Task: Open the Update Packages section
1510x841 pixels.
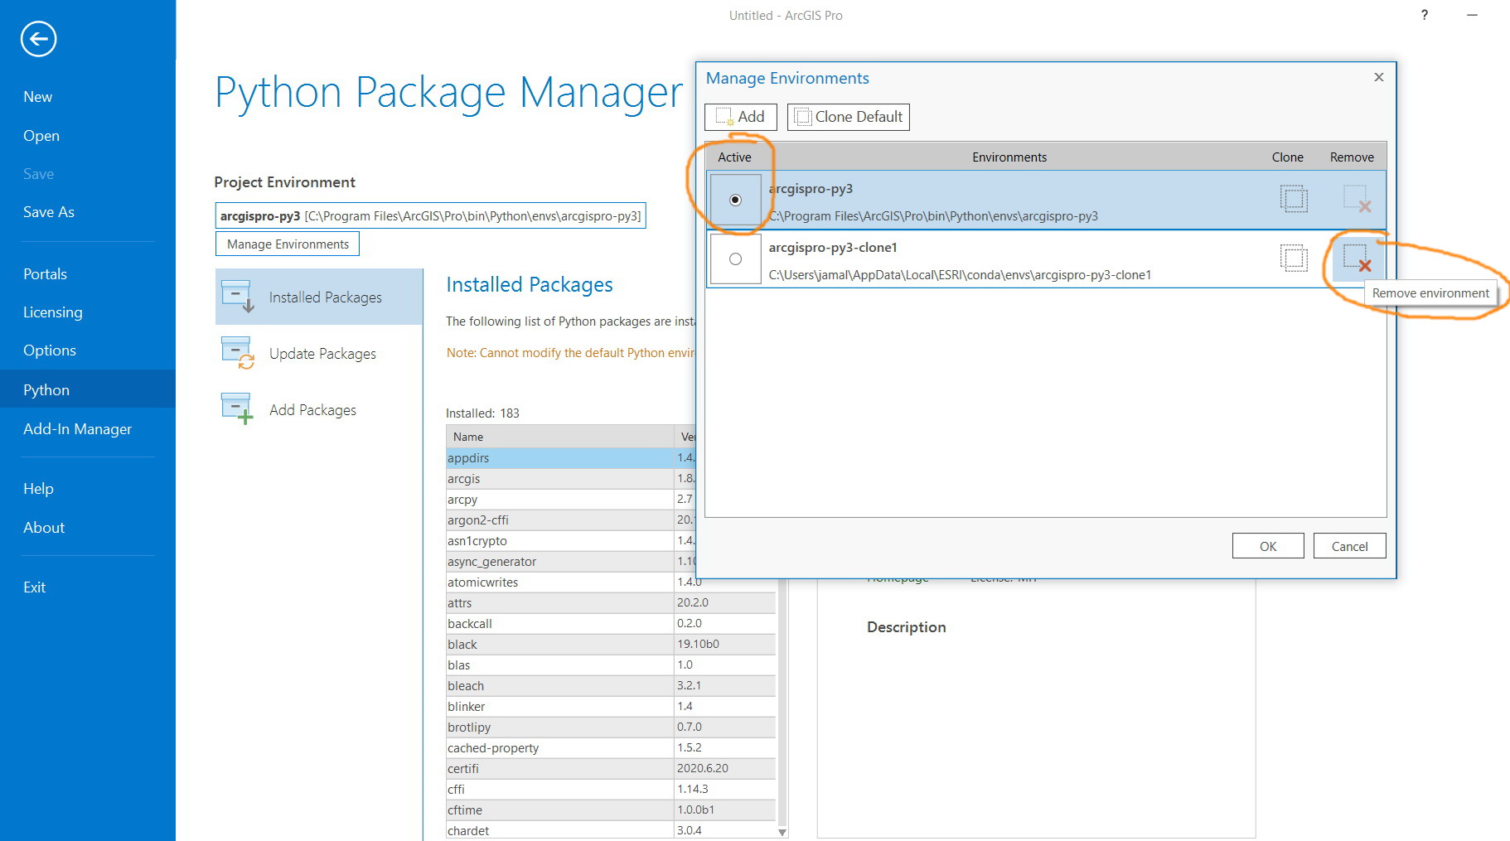Action: click(x=322, y=354)
